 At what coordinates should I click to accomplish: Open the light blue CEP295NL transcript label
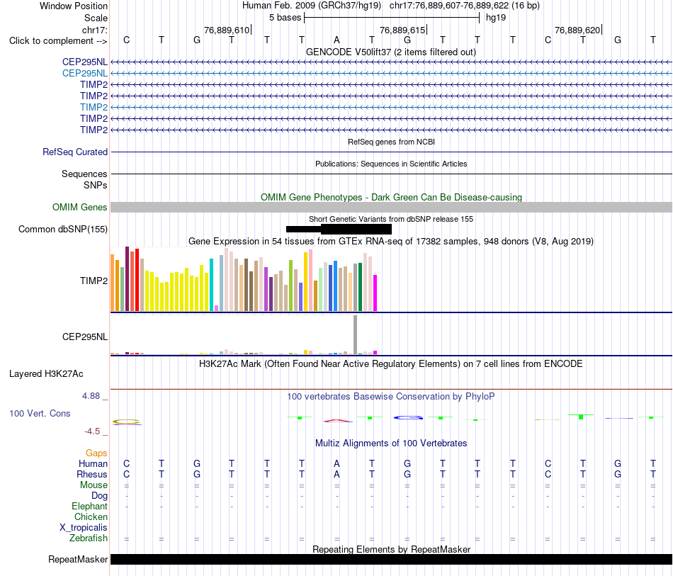coord(85,74)
